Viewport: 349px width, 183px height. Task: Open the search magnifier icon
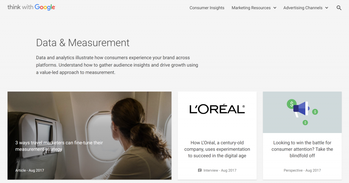point(339,8)
